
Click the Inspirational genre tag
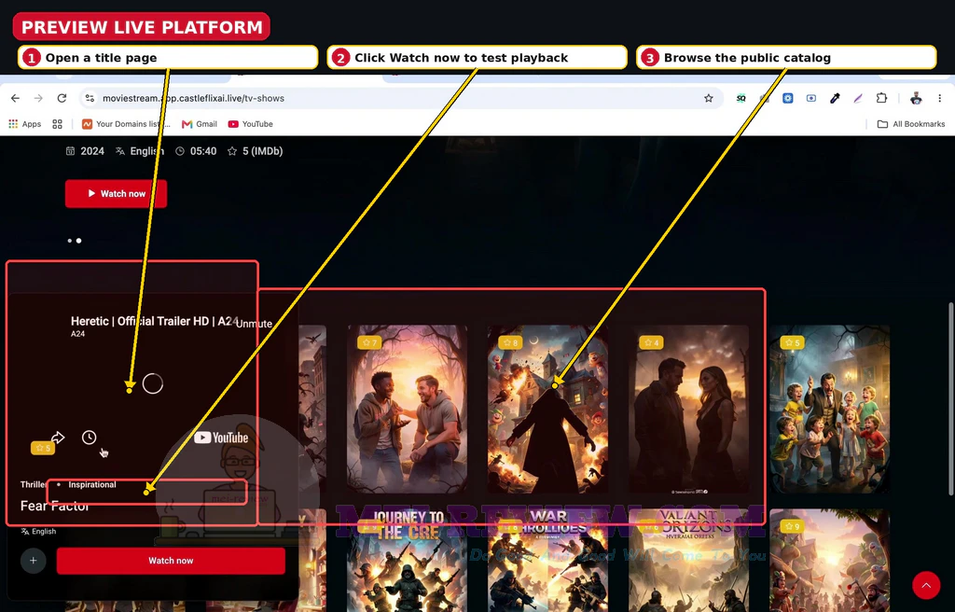click(x=92, y=484)
